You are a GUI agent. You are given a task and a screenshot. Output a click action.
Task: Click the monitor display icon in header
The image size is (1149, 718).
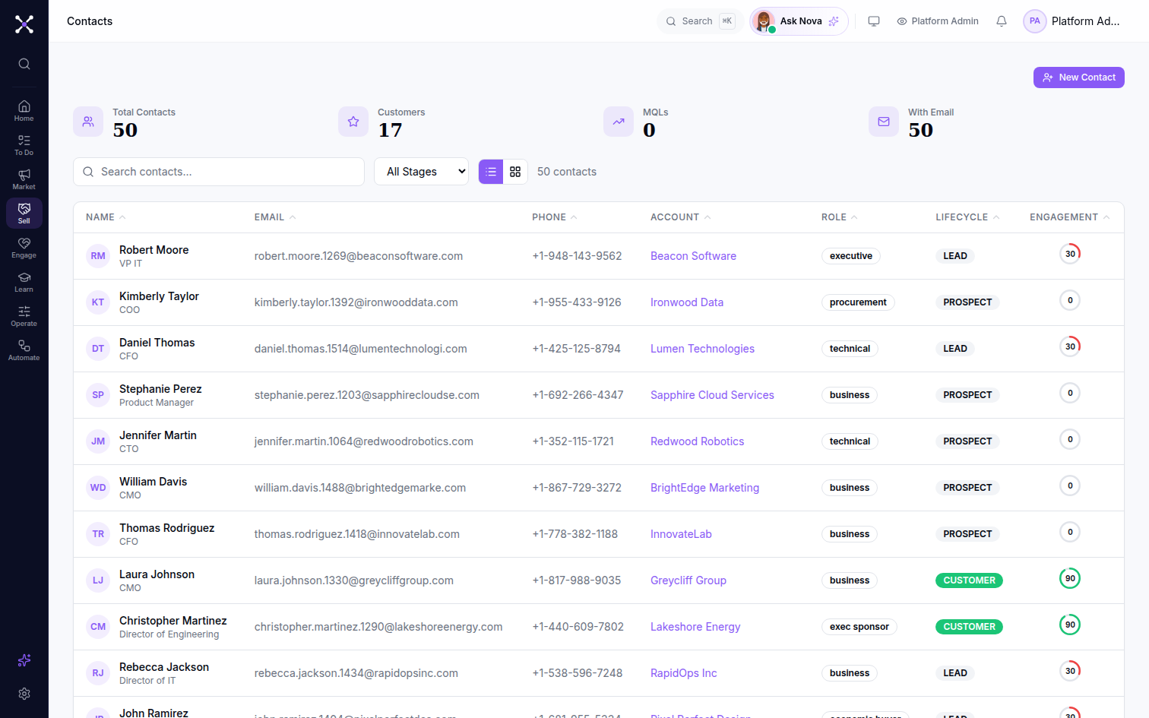[x=874, y=21]
